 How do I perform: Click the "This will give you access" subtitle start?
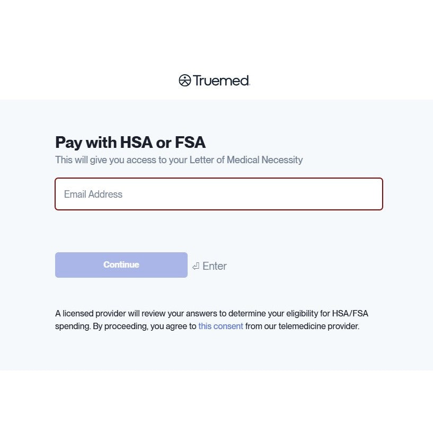click(90, 160)
